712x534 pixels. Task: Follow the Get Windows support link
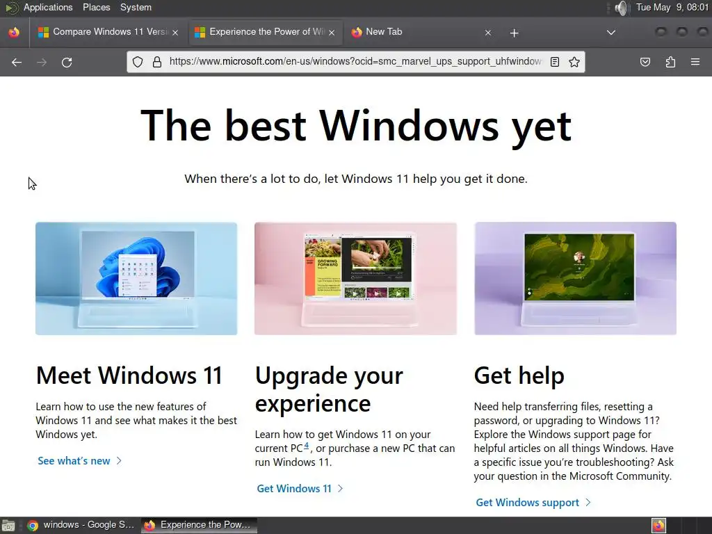coord(533,503)
